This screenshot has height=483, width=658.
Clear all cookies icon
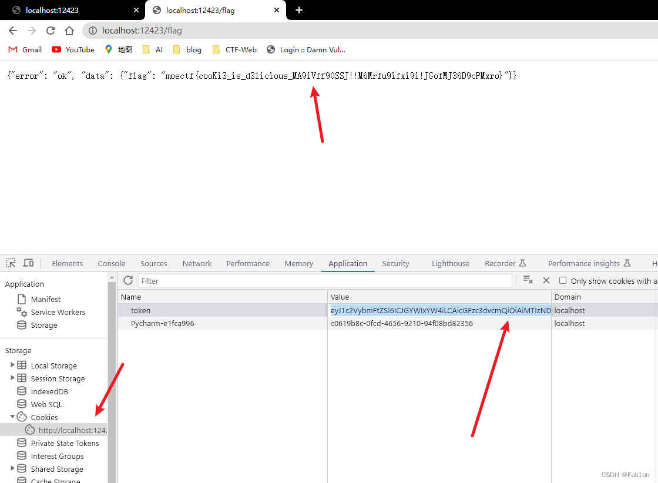528,280
